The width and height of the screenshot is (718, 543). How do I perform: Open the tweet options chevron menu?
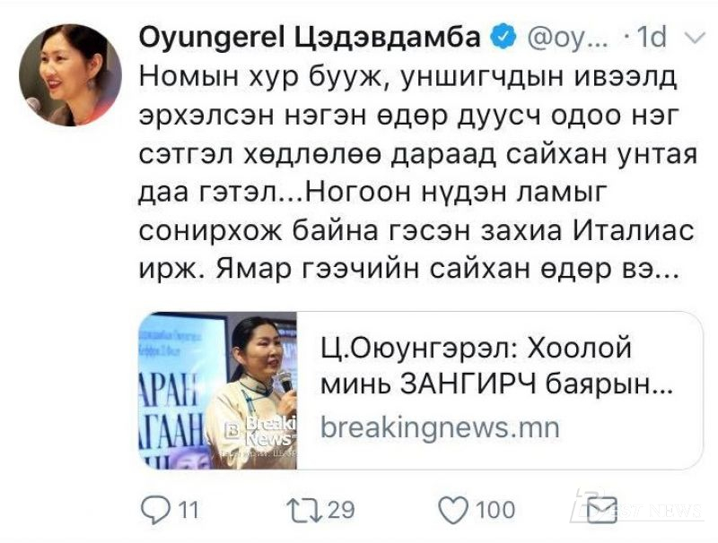(x=695, y=39)
